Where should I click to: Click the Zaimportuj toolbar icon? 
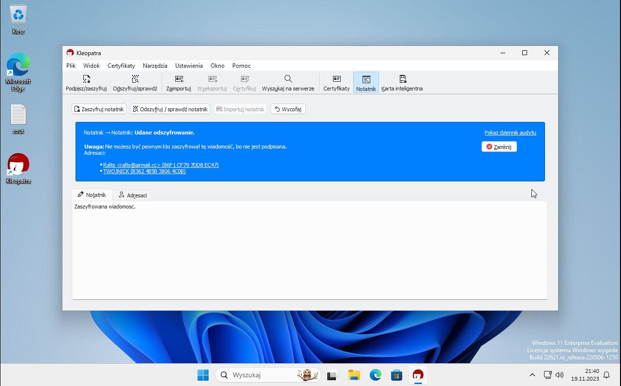tap(179, 83)
